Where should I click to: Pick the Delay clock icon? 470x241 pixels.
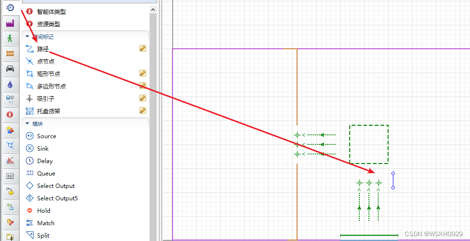(x=30, y=161)
